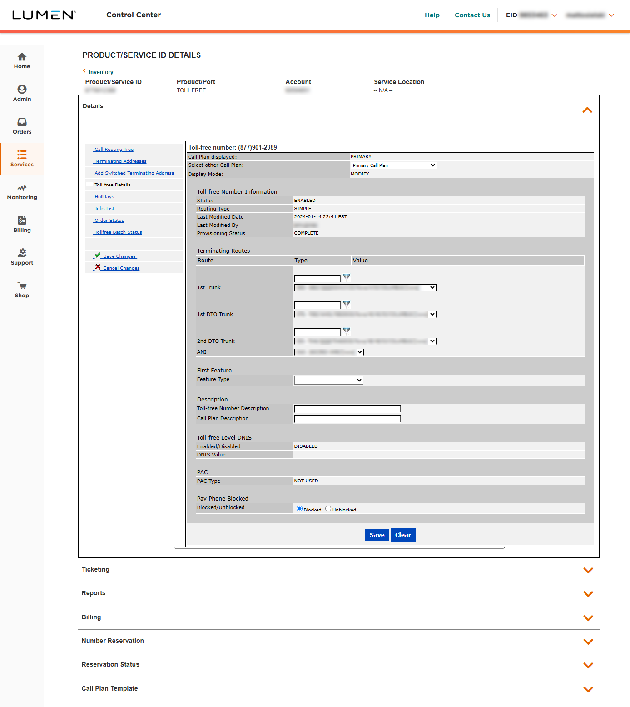Open the Select other Call Plan dropdown
This screenshot has width=630, height=707.
393,165
